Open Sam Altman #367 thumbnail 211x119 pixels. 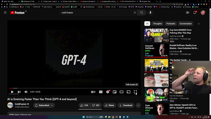pos(156,109)
